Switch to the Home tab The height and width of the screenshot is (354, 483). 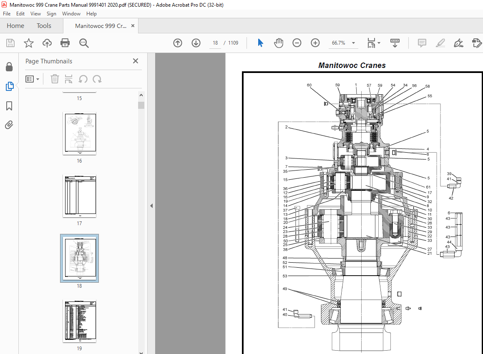point(15,26)
